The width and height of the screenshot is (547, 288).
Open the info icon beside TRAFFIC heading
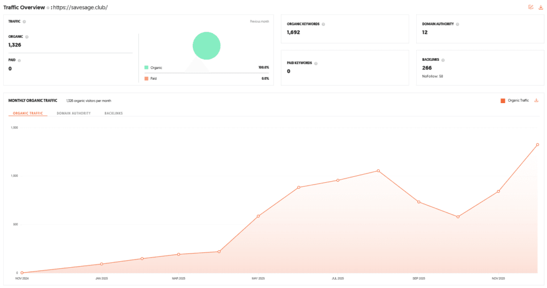24,22
